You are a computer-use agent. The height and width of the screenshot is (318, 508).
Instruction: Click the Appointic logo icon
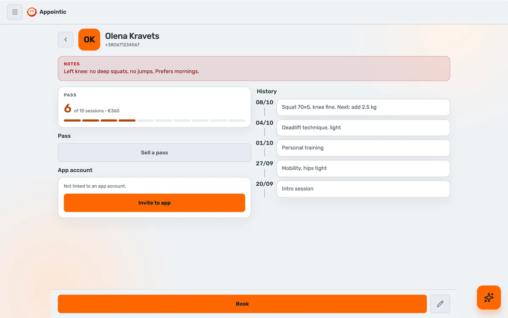coord(32,12)
